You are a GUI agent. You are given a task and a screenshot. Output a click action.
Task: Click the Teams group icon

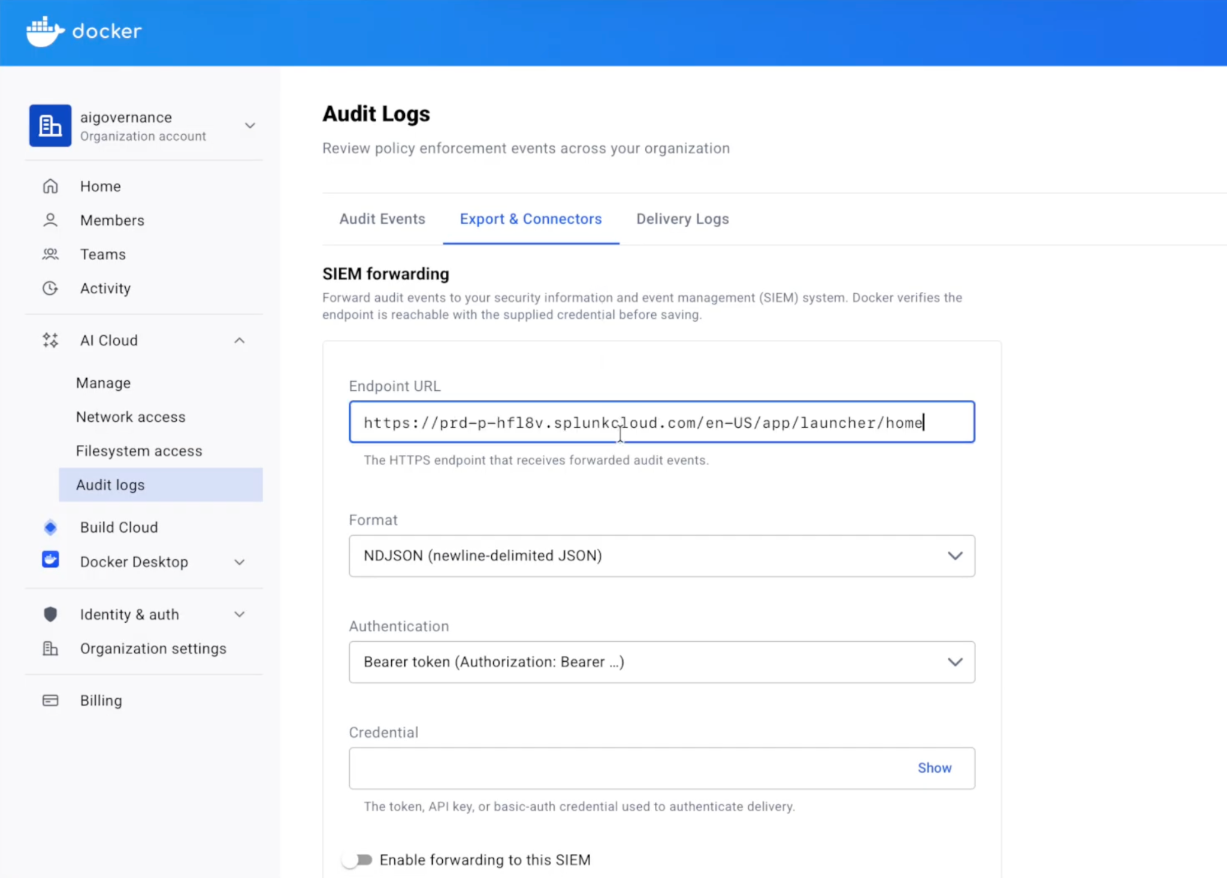point(50,255)
